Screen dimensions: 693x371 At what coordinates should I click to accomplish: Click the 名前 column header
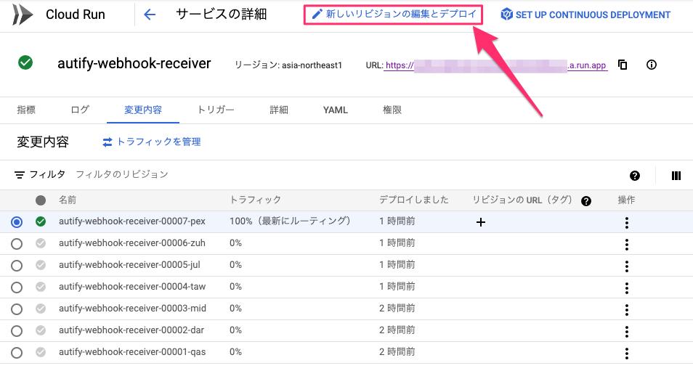68,200
